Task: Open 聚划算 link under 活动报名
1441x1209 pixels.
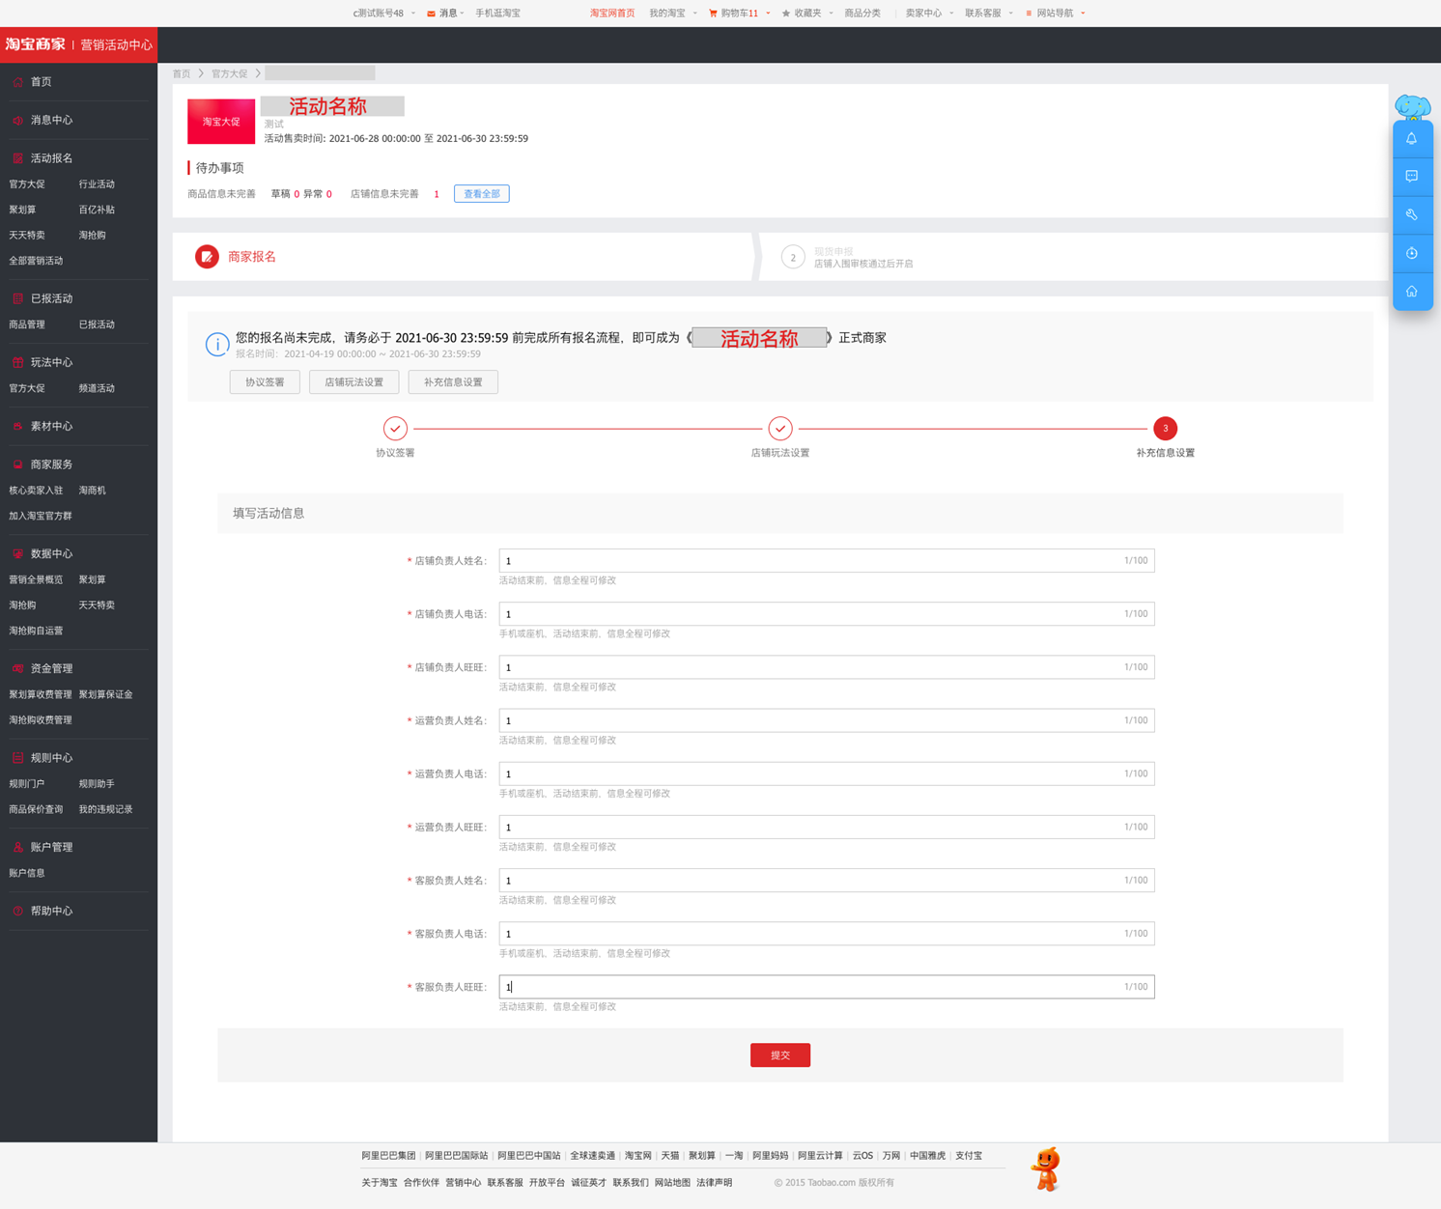Action: [x=22, y=210]
